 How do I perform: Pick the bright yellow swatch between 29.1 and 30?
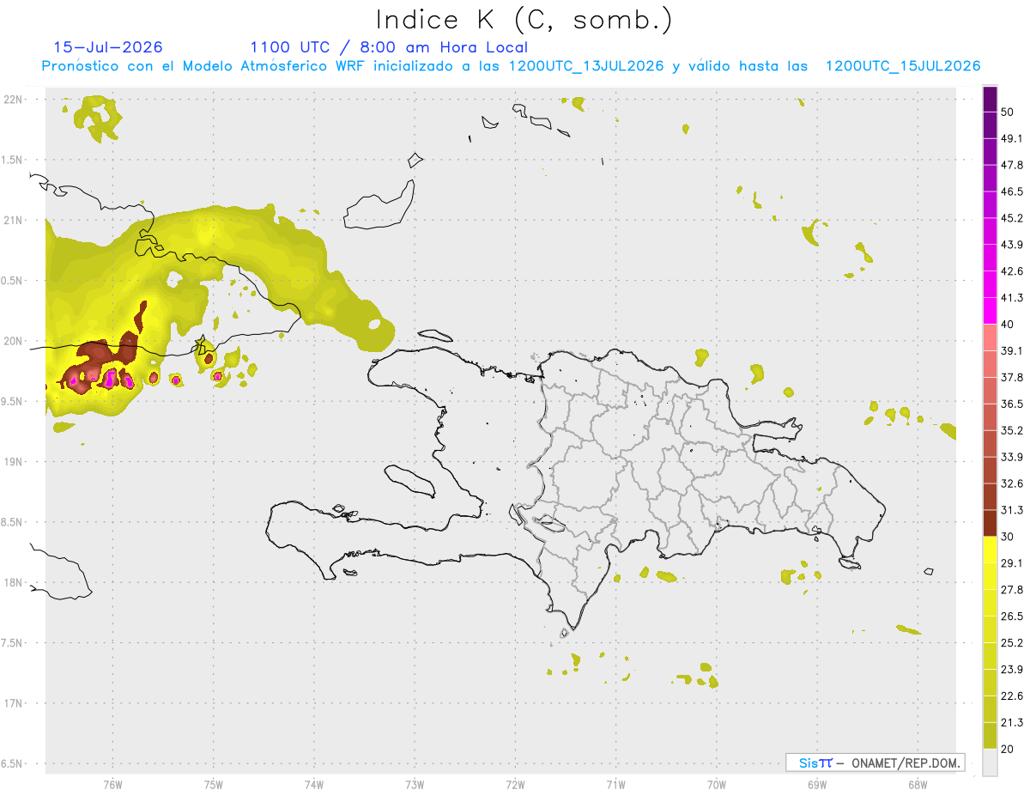(990, 550)
